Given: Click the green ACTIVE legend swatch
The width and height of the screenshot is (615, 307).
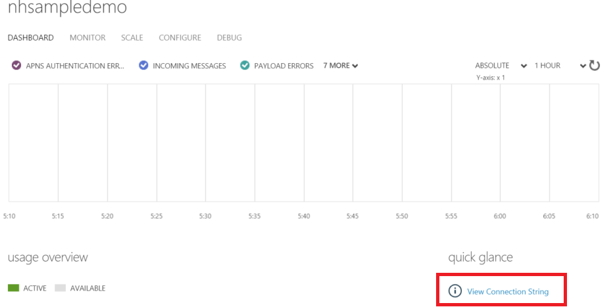Looking at the screenshot, I should pyautogui.click(x=13, y=288).
